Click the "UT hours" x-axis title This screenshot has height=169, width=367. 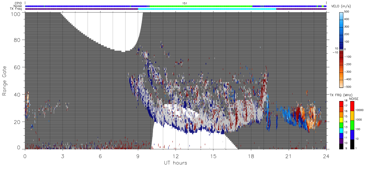coord(175,163)
